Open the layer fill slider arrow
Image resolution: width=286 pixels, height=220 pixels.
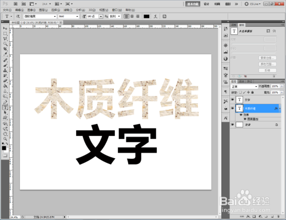tap(281, 93)
